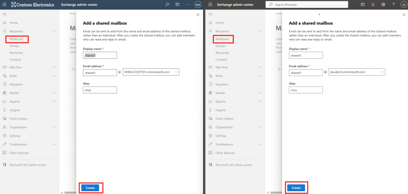
Task: Select Resources in right window sidebar
Action: tap(222, 53)
